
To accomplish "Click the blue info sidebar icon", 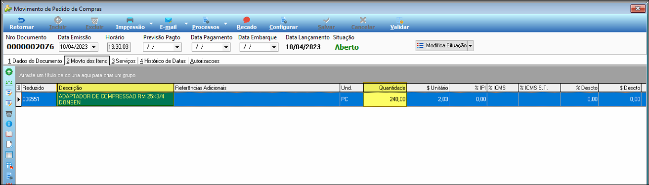I will click(9, 123).
